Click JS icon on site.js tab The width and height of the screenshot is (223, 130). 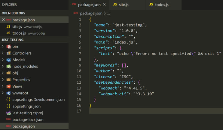(x=115, y=5)
